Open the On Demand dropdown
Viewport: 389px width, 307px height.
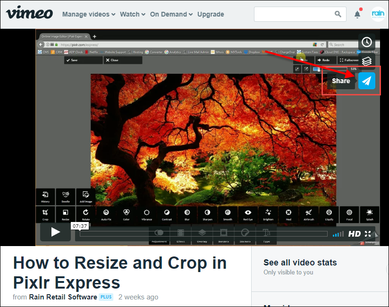pos(171,14)
